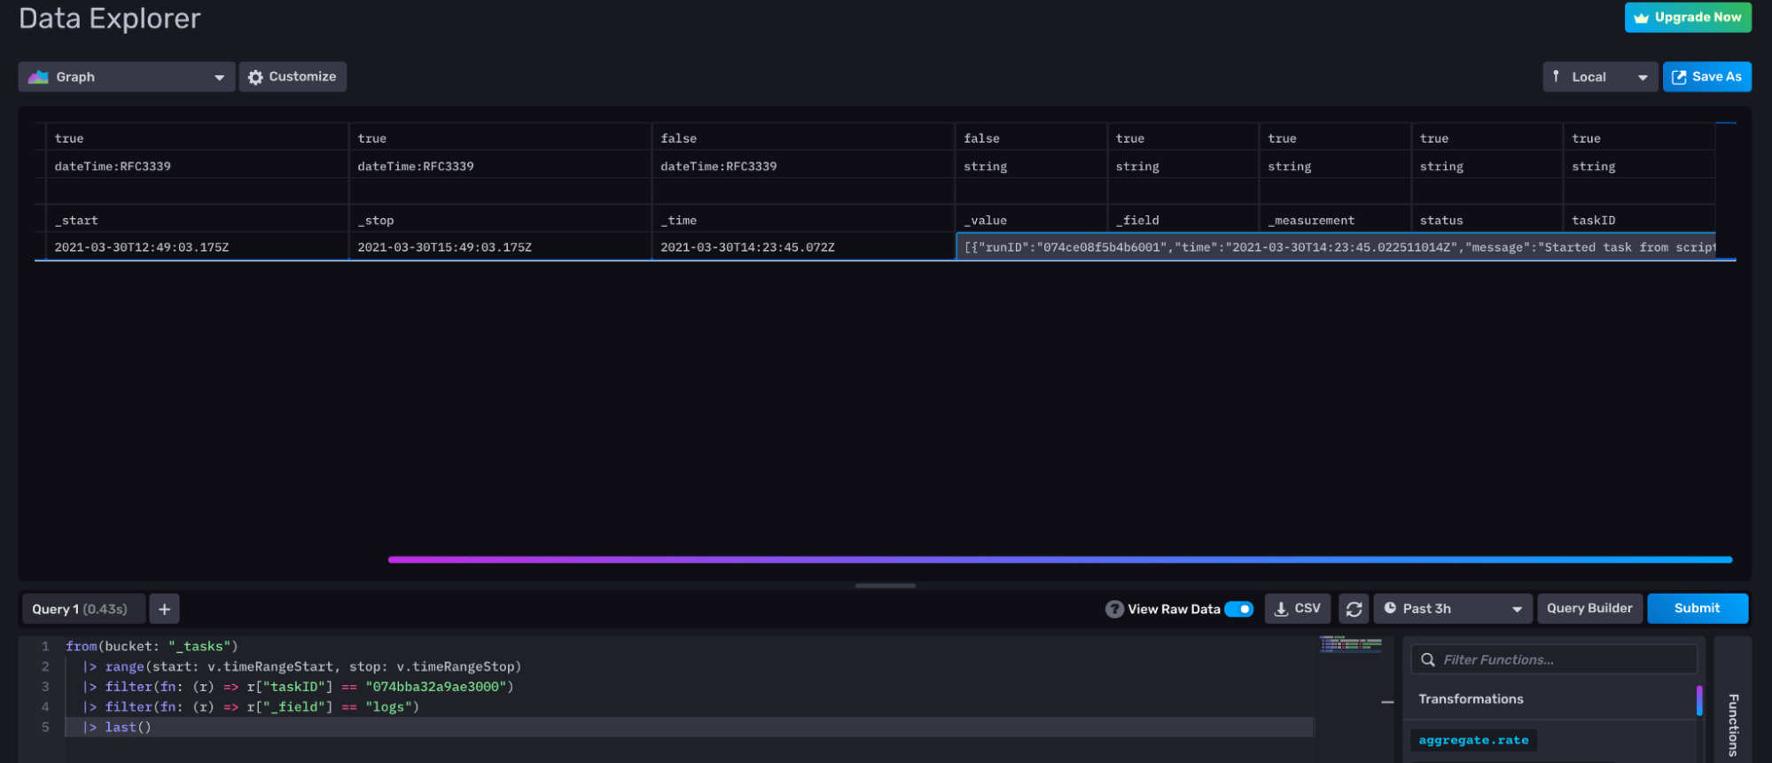
Task: Click the search icon in Filter Functions
Action: (1428, 659)
